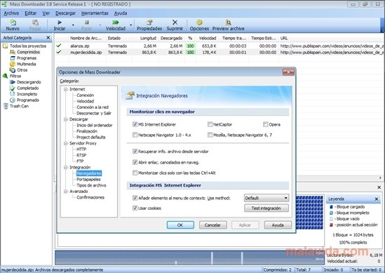The image size is (385, 273).
Task: Close the Leyenda panel
Action: click(377, 199)
